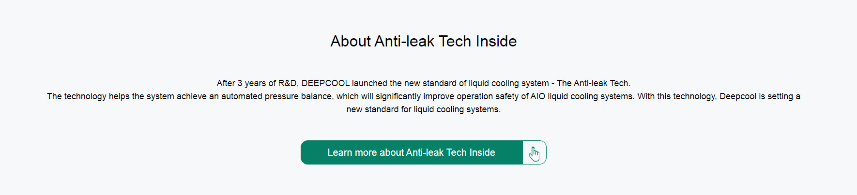Click 'AIO liquid cooling systems' in the paragraph
Viewport: 857px width, 195px height.
[582, 96]
